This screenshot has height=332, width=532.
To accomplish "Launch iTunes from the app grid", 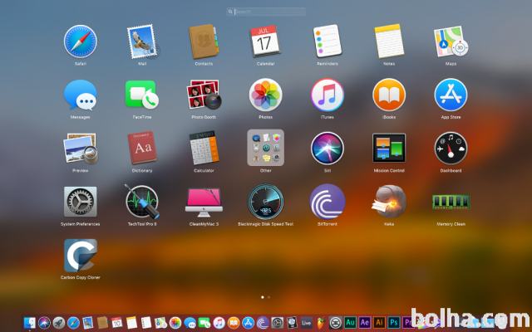I will (x=328, y=95).
